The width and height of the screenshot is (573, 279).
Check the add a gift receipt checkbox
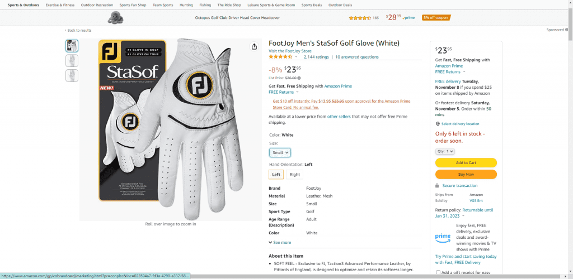pos(438,272)
